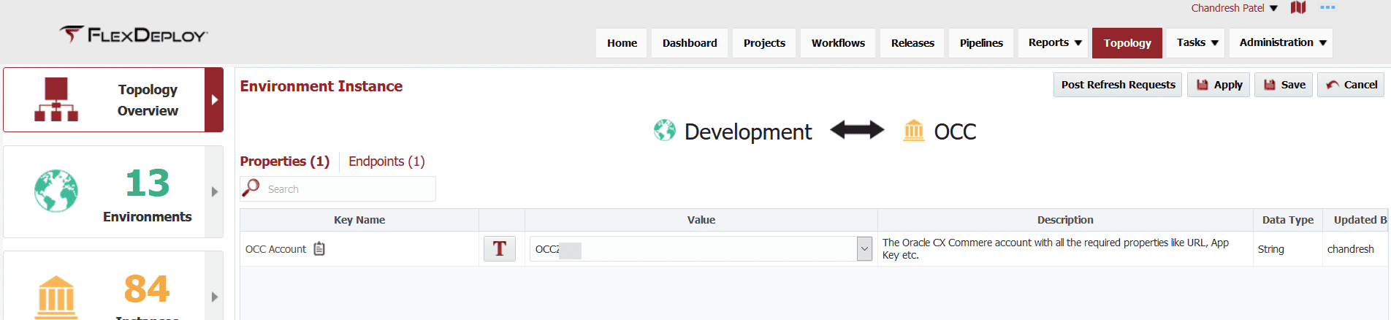1391x320 pixels.
Task: Click the OCC Account key name text
Action: [275, 249]
